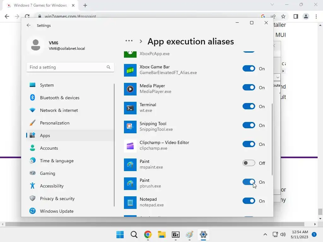This screenshot has height=242, width=323.
Task: Open Chrome three-dot menu
Action: click(316, 16)
